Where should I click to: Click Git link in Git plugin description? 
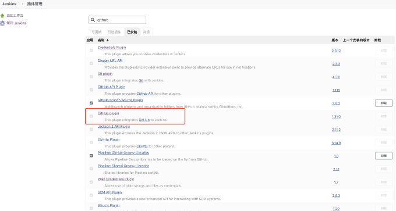141,80
